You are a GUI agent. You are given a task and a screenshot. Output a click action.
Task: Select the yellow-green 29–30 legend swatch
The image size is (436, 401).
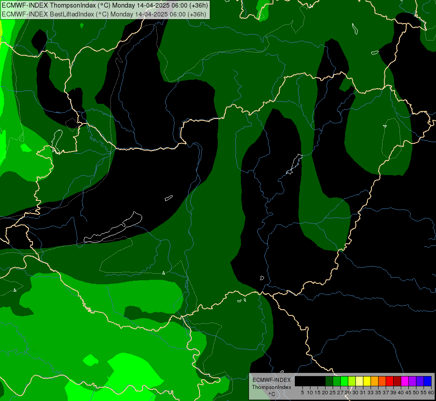point(352,381)
